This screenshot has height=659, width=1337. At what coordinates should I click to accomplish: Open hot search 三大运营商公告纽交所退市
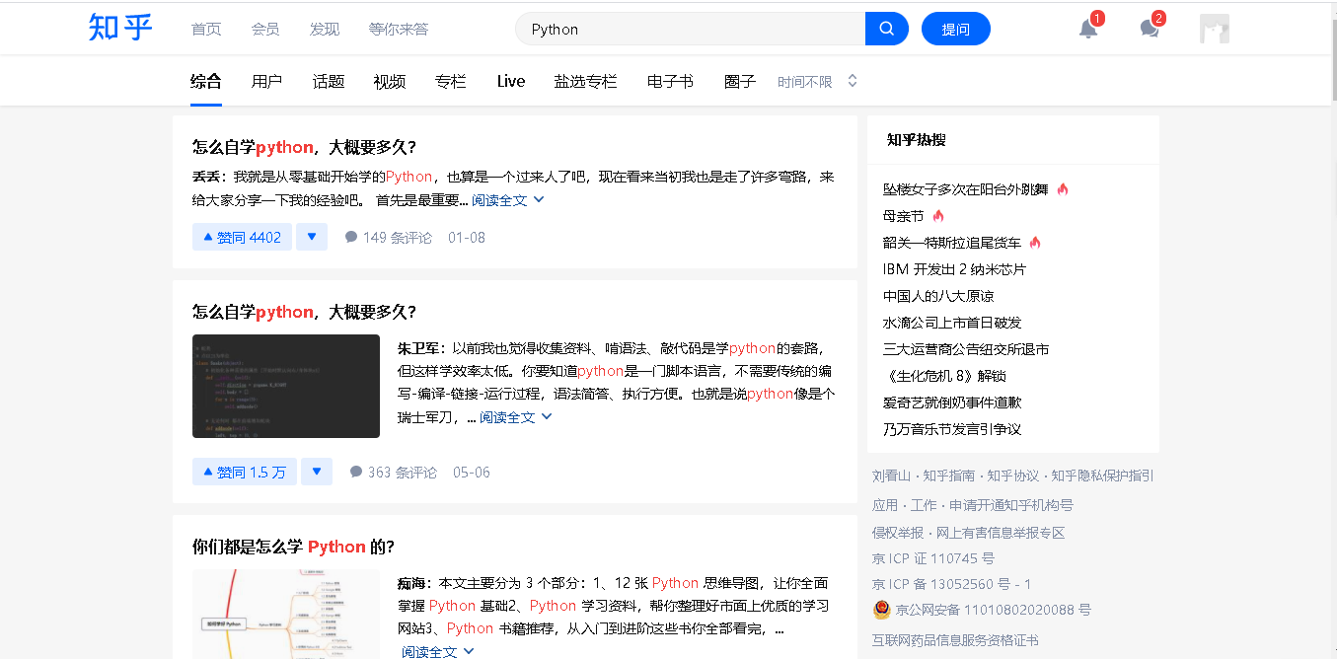[966, 349]
